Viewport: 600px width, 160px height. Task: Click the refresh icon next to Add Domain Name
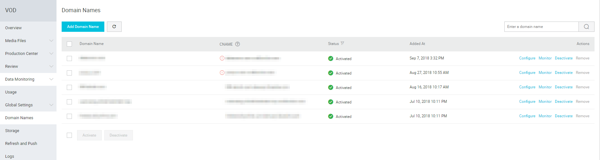point(114,27)
